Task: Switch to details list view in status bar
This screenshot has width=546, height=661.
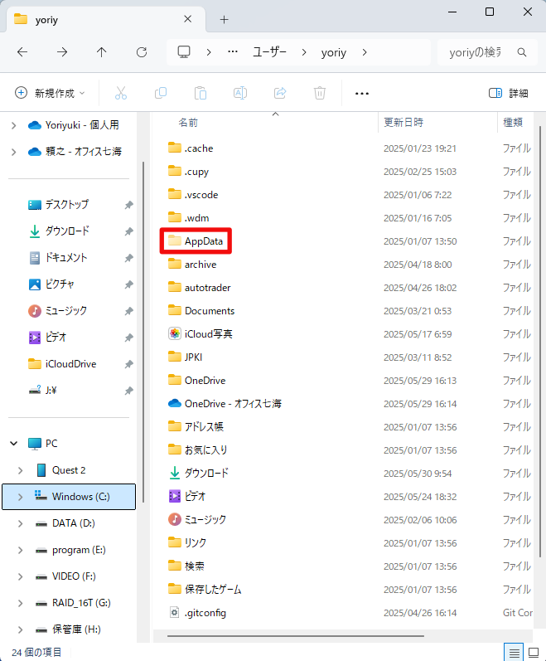Action: tap(514, 652)
